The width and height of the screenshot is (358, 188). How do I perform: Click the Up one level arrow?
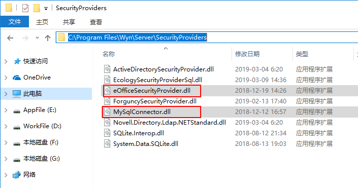click(x=48, y=38)
